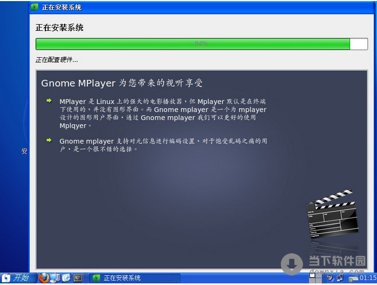Click the 正在安装系统 page heading
This screenshot has width=377, height=285.
(59, 28)
